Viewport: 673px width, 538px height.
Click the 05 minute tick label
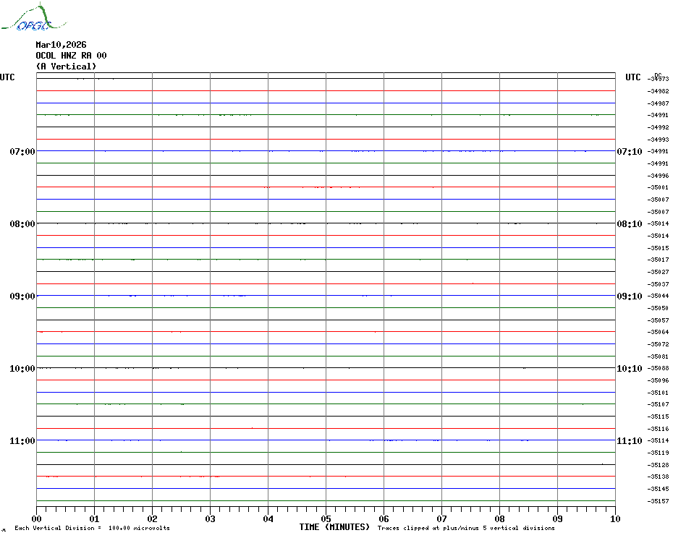[326, 518]
